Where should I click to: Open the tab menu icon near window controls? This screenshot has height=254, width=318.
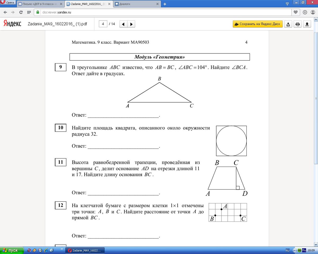[x=287, y=4]
